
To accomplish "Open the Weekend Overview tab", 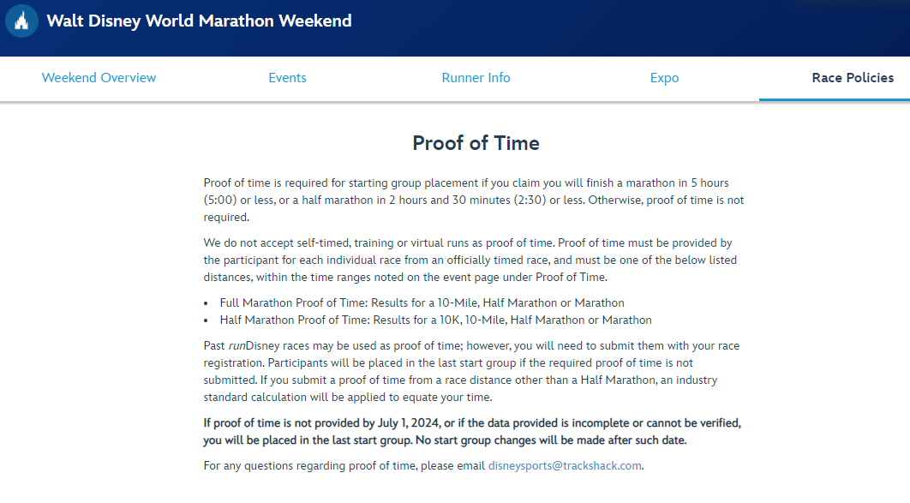I will tap(99, 78).
